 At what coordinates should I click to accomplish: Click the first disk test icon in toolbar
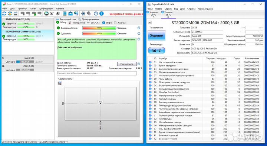click(x=23, y=14)
